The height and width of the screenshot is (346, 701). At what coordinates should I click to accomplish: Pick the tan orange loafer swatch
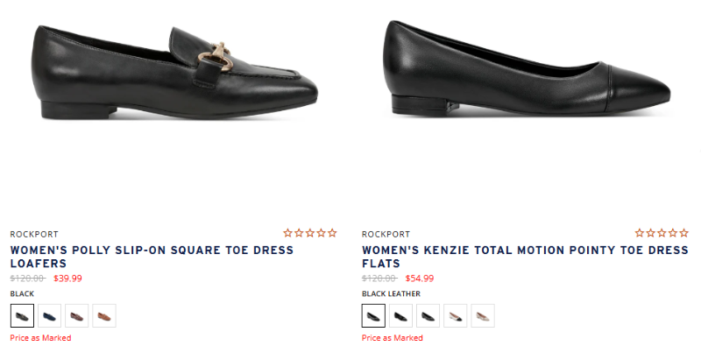click(104, 315)
